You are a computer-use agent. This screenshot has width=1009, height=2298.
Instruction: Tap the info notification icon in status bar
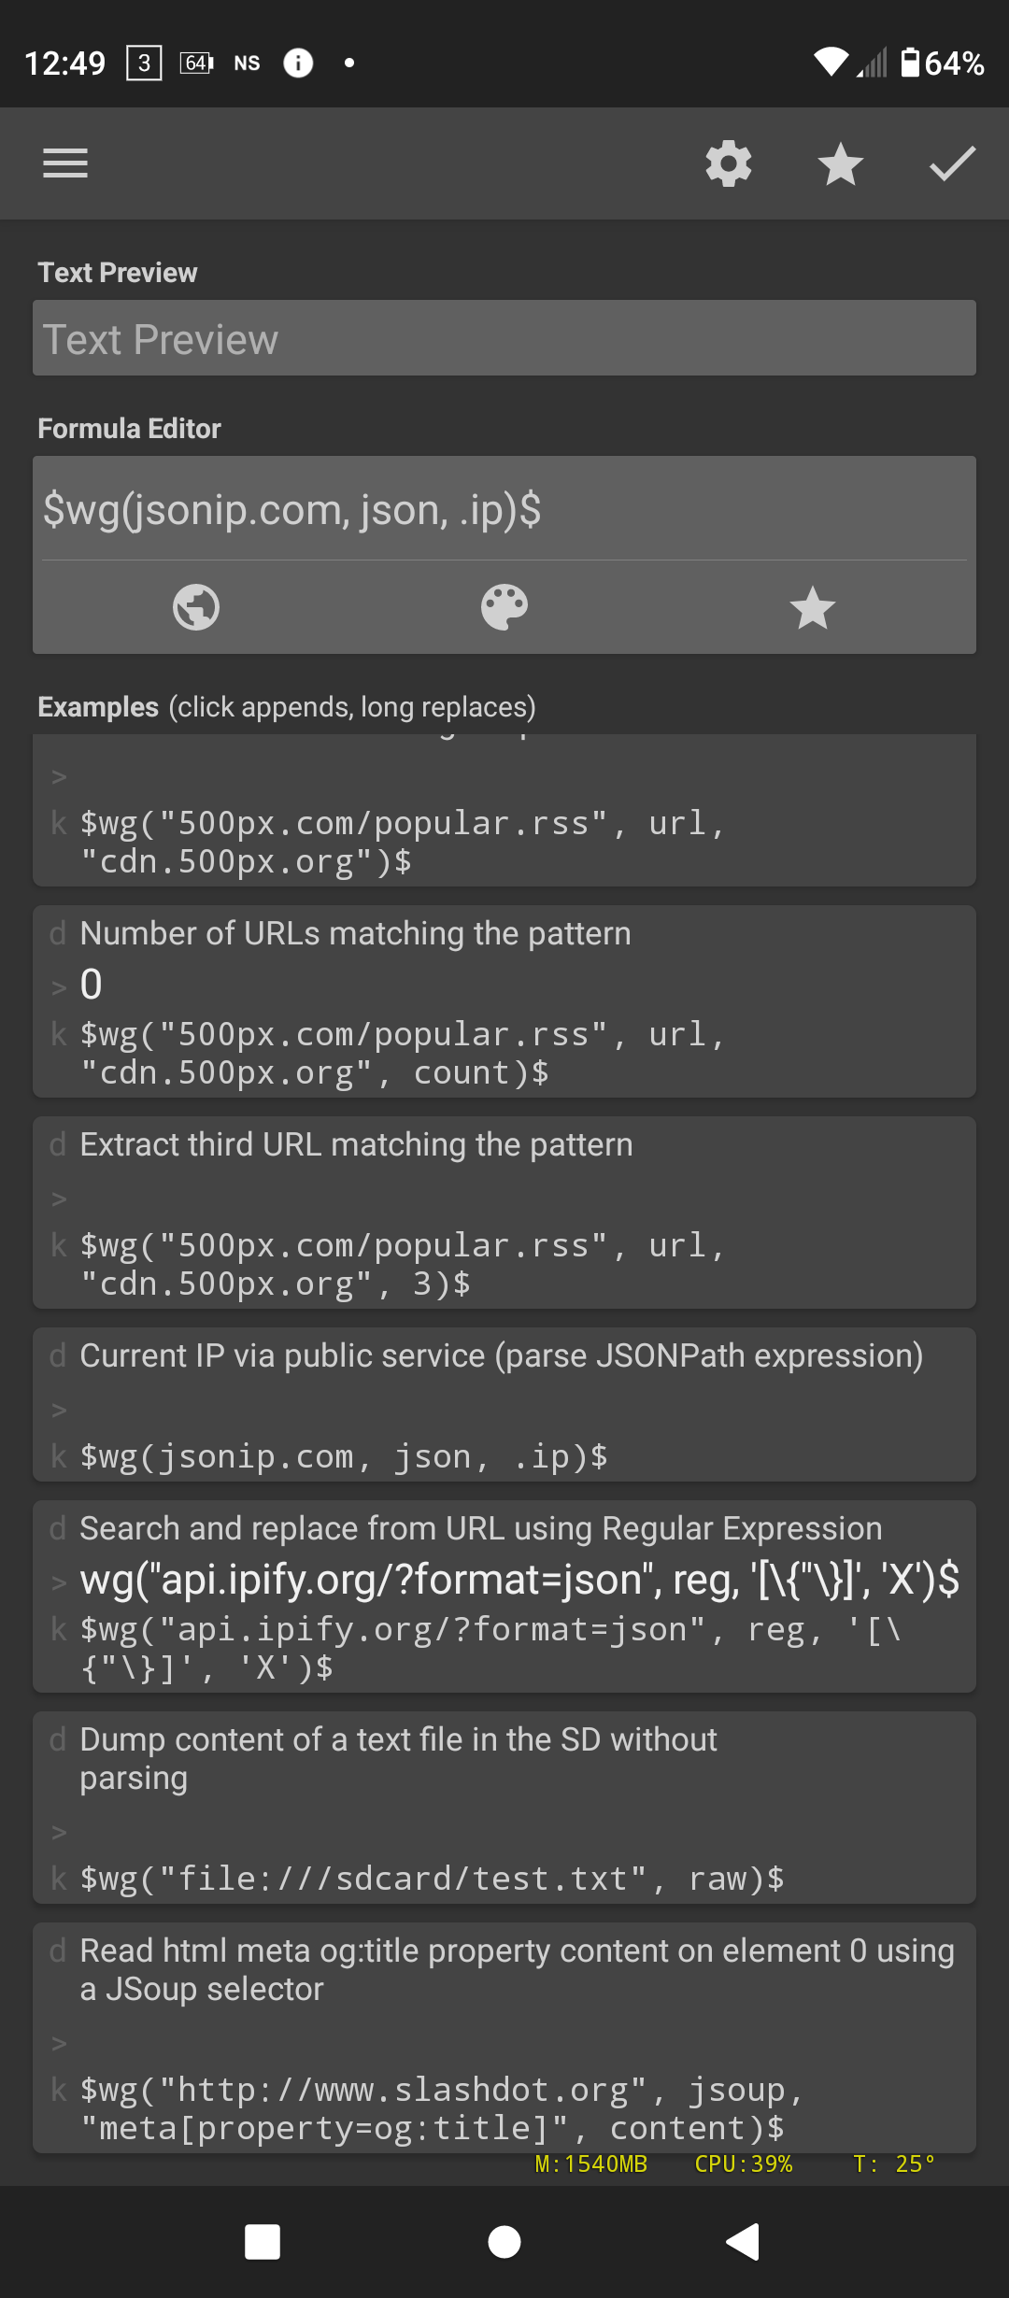point(298,63)
